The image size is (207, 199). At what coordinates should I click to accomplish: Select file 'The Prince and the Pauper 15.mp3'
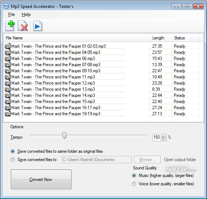pyautogui.click(x=53, y=101)
